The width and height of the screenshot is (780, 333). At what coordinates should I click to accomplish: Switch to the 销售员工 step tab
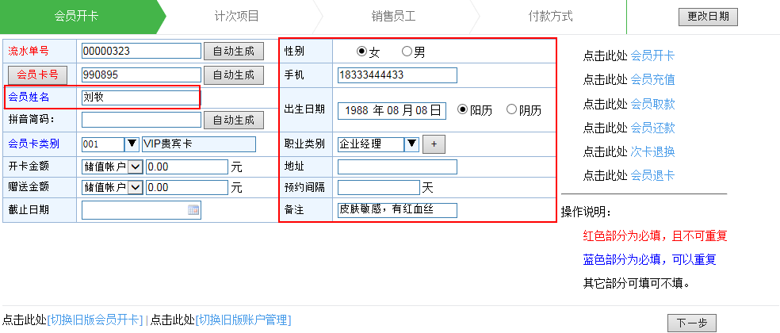click(395, 16)
